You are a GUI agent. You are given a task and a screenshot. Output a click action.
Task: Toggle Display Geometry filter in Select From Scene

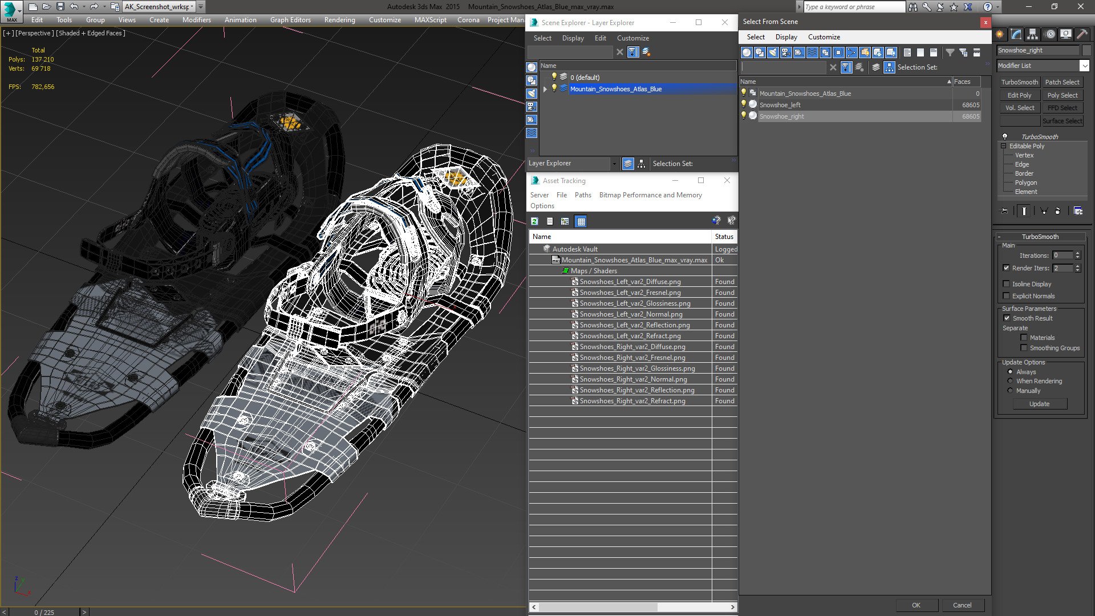747,52
